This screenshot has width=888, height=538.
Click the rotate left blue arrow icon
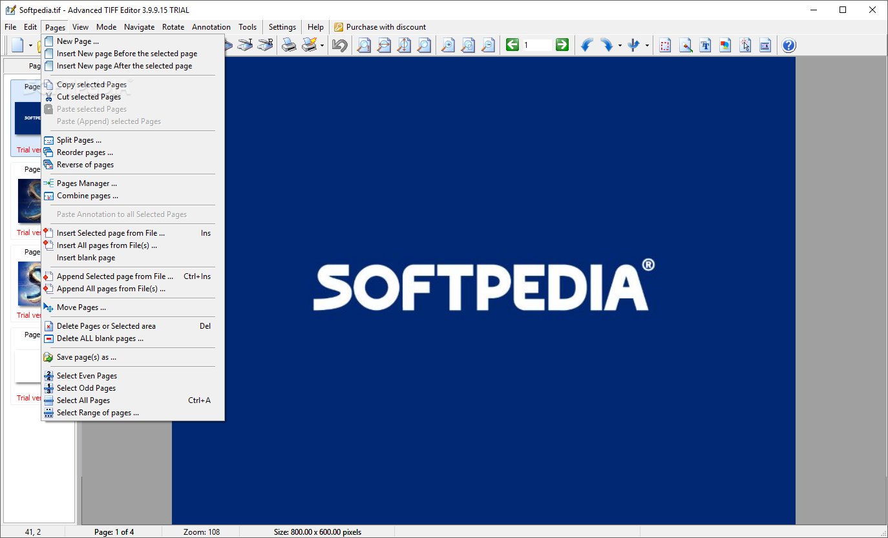(x=587, y=45)
